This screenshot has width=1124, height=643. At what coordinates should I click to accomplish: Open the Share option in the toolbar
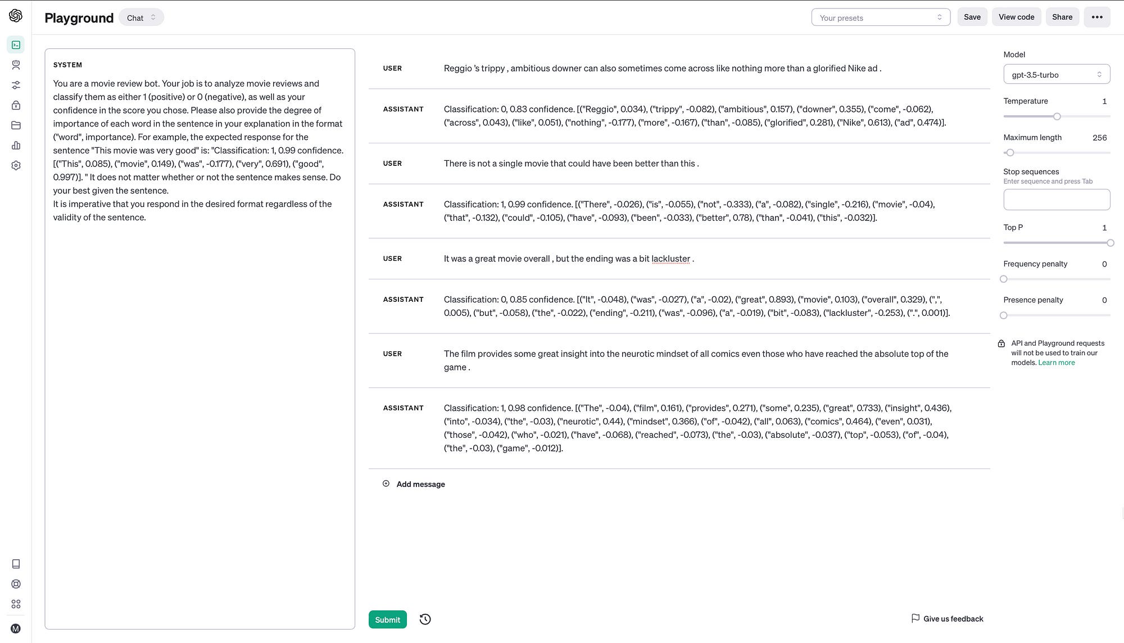[x=1062, y=17]
